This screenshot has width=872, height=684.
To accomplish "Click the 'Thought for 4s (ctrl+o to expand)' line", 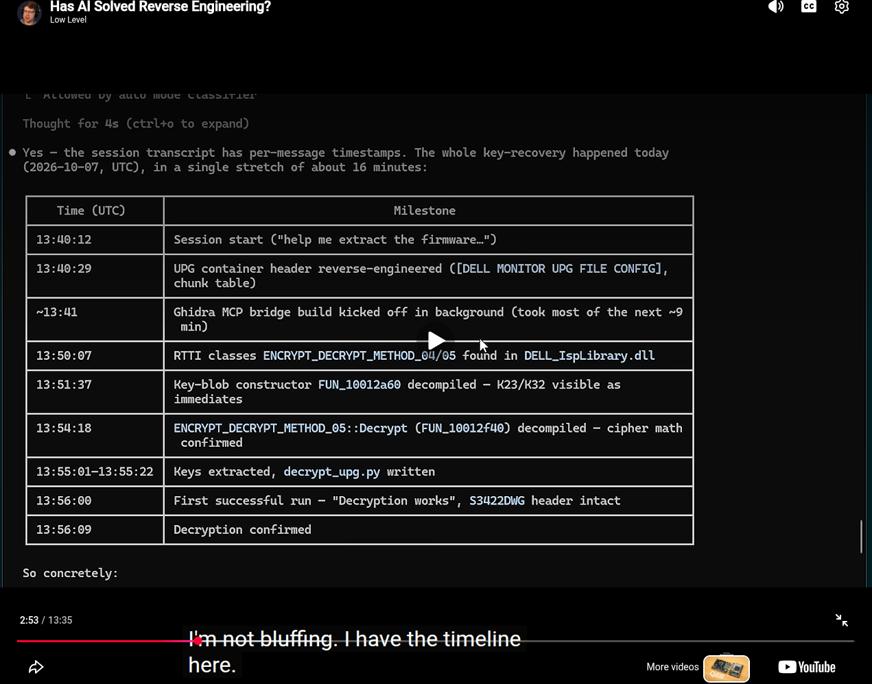I will click(x=136, y=124).
